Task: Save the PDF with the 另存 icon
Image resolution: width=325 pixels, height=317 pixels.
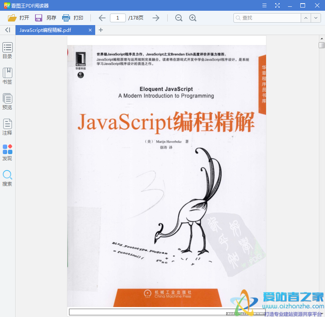Action: click(38, 18)
